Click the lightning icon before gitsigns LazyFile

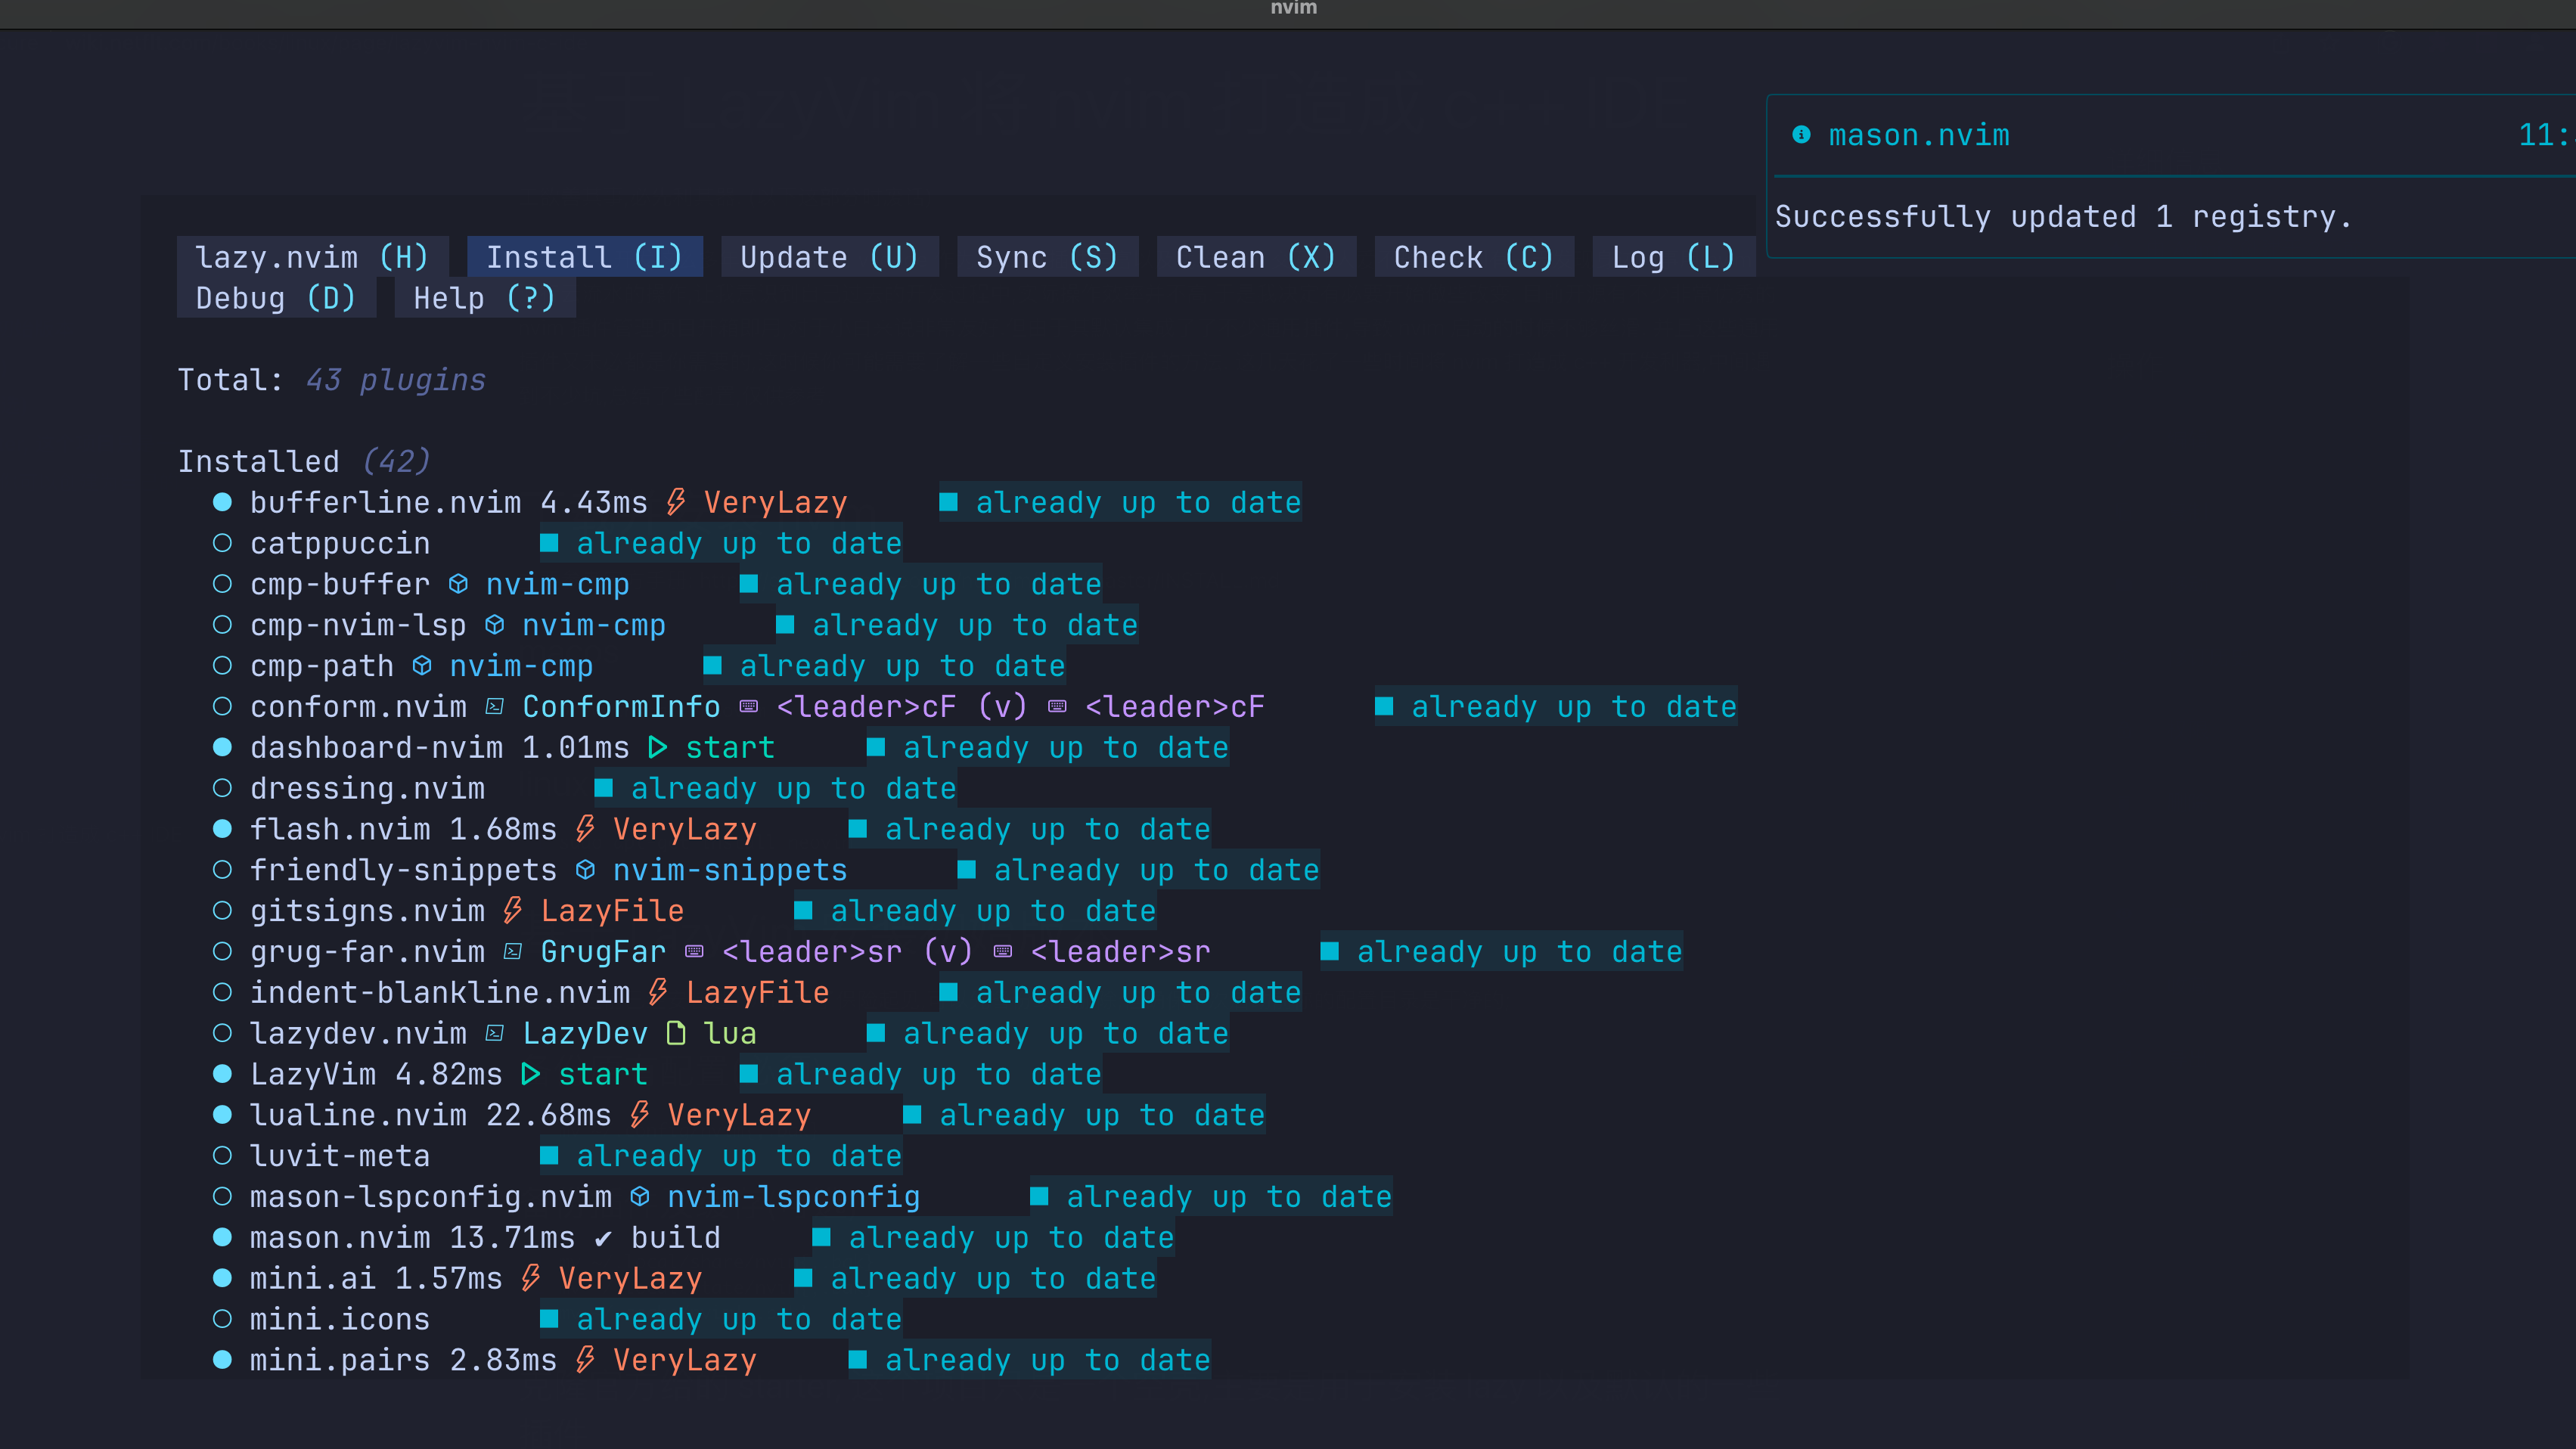tap(513, 911)
